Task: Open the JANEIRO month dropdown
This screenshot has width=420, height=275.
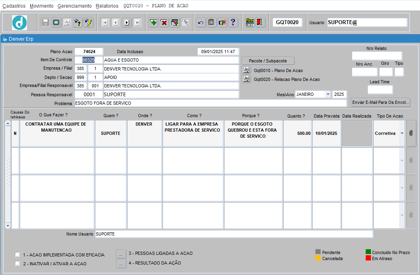Action: click(x=328, y=94)
